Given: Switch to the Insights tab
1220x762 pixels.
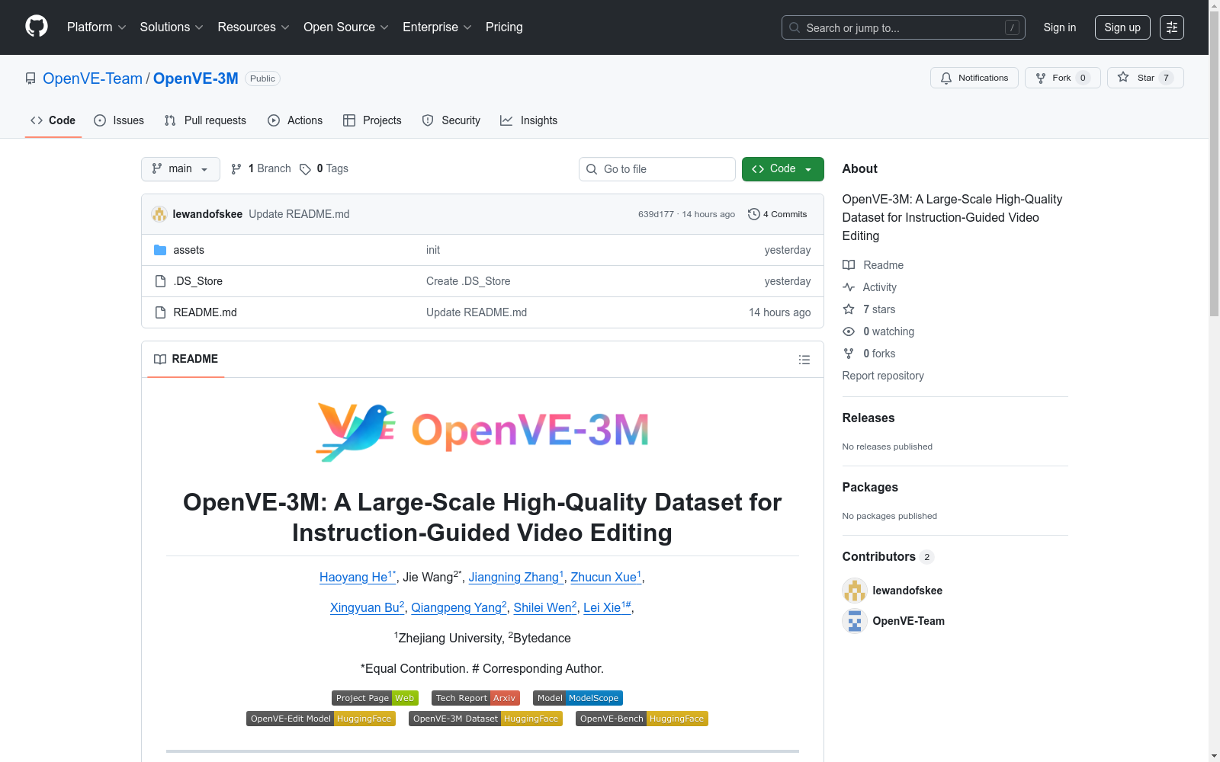Looking at the screenshot, I should coord(529,120).
